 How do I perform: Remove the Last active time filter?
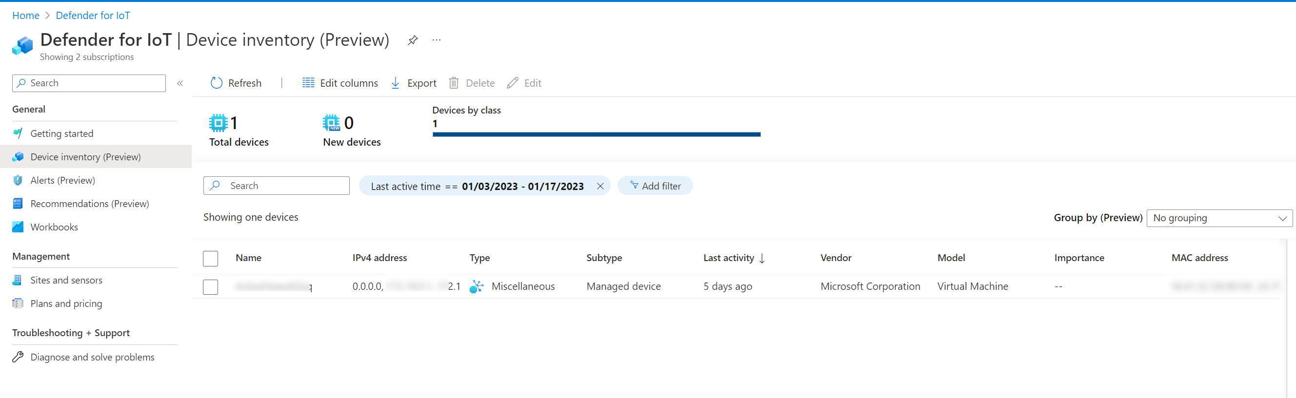click(600, 186)
